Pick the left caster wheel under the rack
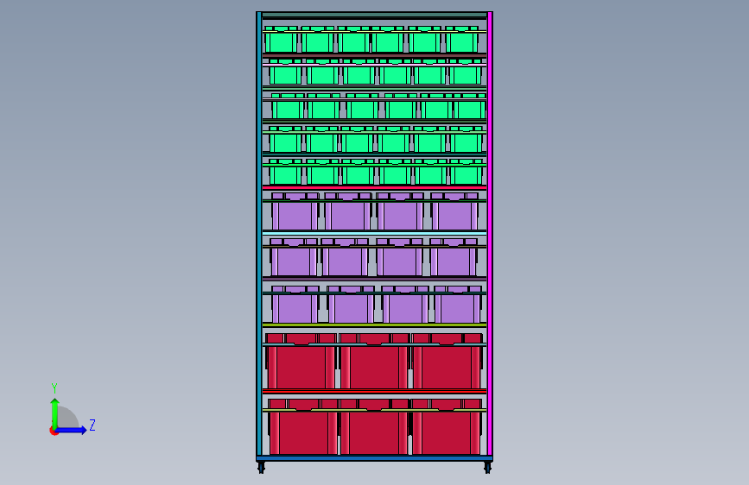Screen dimensions: 749x485 (261, 468)
